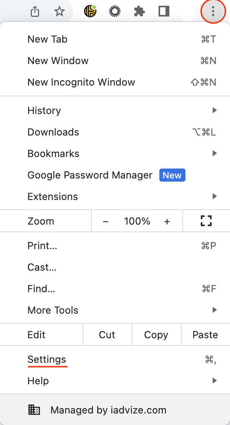Screen dimensions: 230x425
Task: Increase zoom with the plus control
Action: 167,221
